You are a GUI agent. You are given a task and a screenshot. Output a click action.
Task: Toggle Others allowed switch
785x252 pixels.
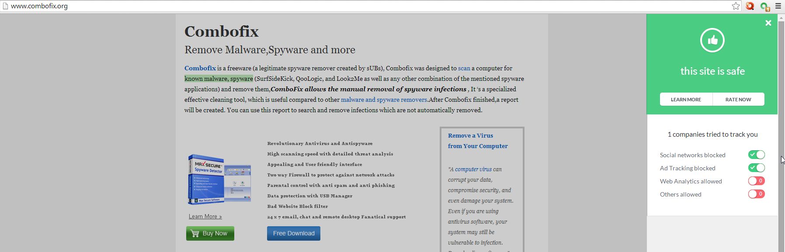tap(757, 194)
